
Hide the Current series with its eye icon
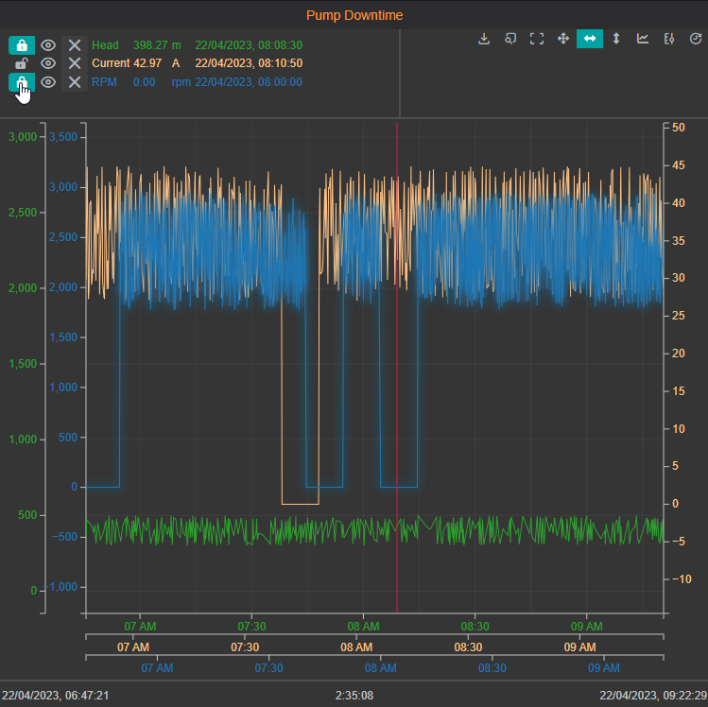point(48,63)
